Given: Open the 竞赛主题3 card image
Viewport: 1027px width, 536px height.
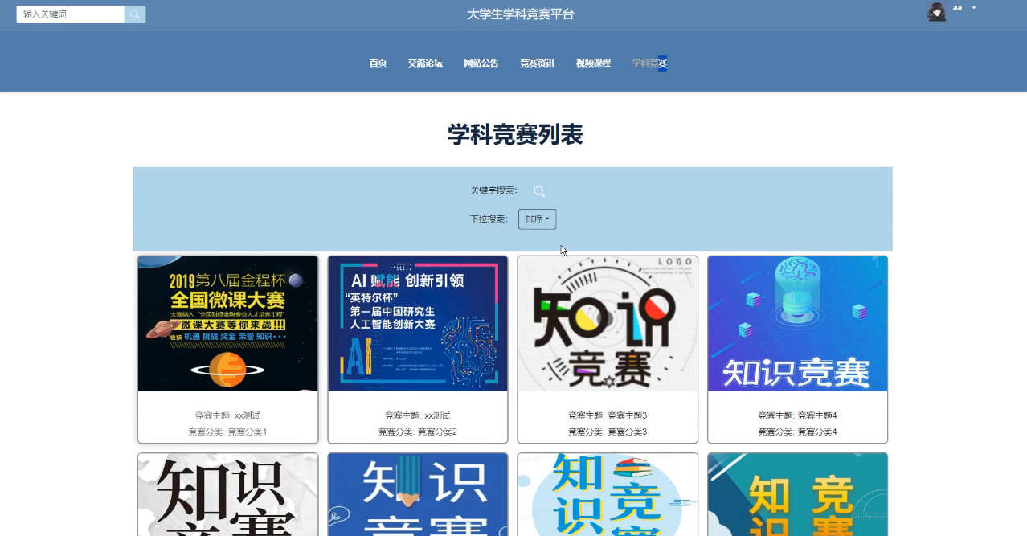Looking at the screenshot, I should click(608, 324).
